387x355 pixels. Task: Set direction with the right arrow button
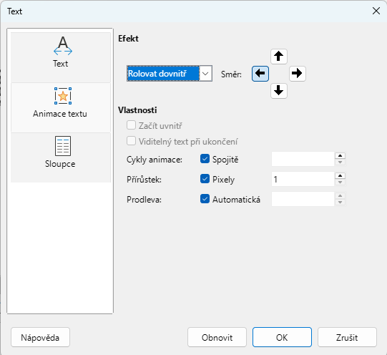coord(297,74)
